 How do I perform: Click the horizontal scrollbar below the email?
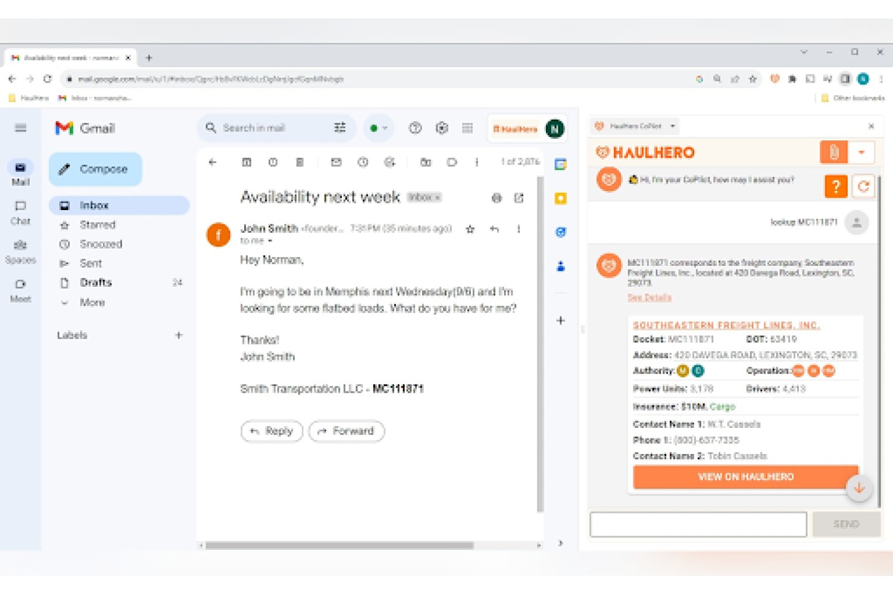click(339, 545)
